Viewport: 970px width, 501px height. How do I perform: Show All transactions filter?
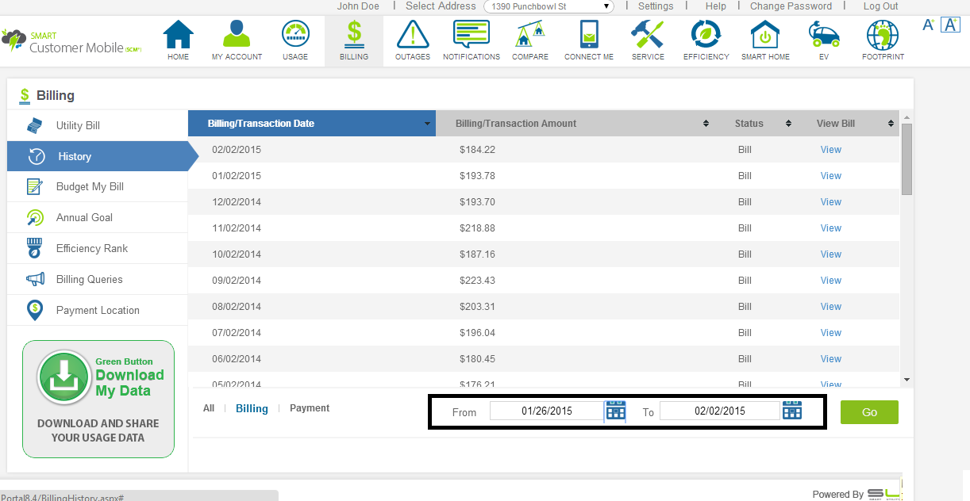coord(209,408)
